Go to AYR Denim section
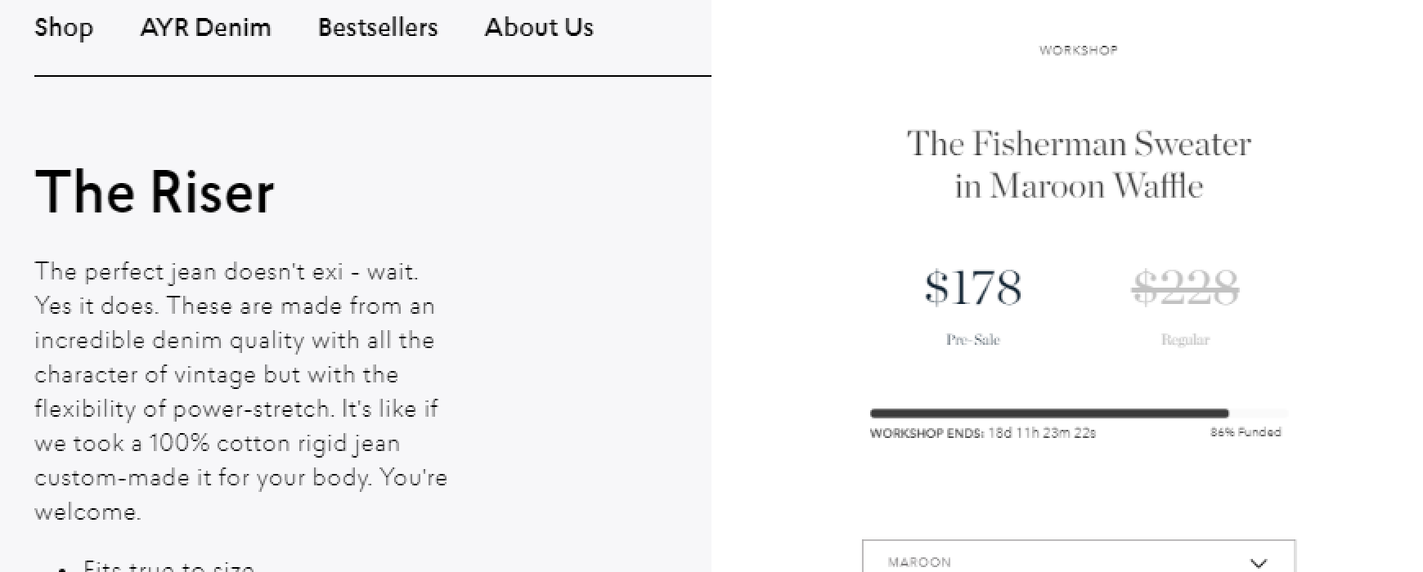Screen dimensions: 1423x572 (x=205, y=28)
